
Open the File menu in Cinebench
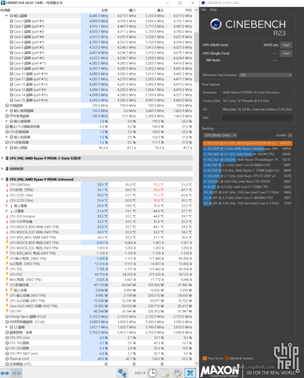click(x=203, y=10)
